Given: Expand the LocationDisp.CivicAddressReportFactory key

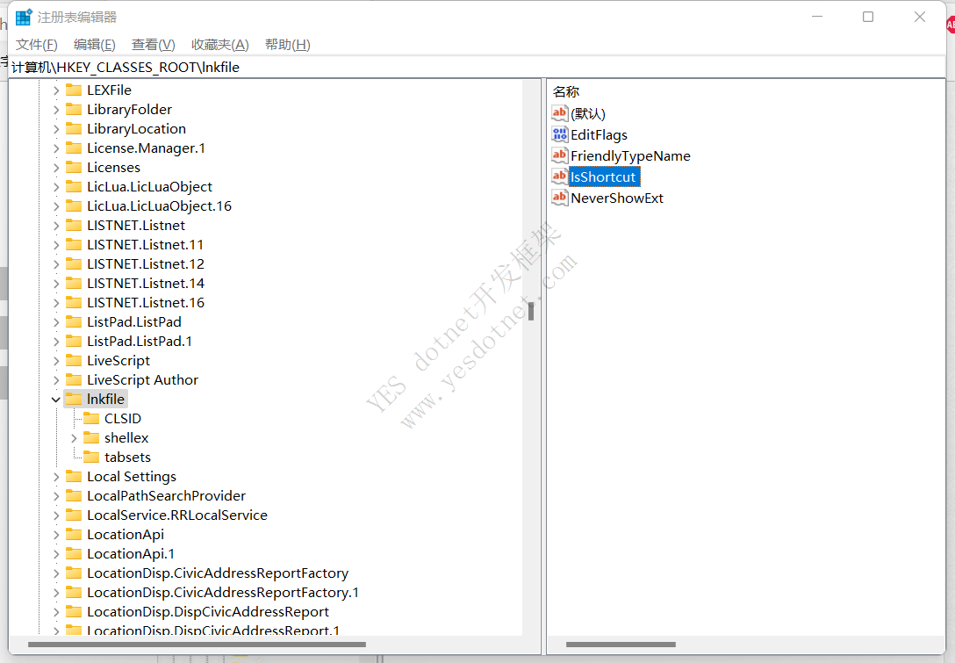Looking at the screenshot, I should [x=56, y=573].
